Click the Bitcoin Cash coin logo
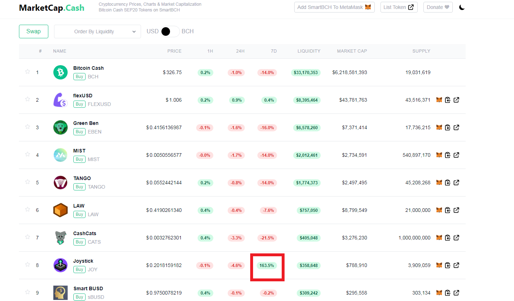 click(60, 72)
